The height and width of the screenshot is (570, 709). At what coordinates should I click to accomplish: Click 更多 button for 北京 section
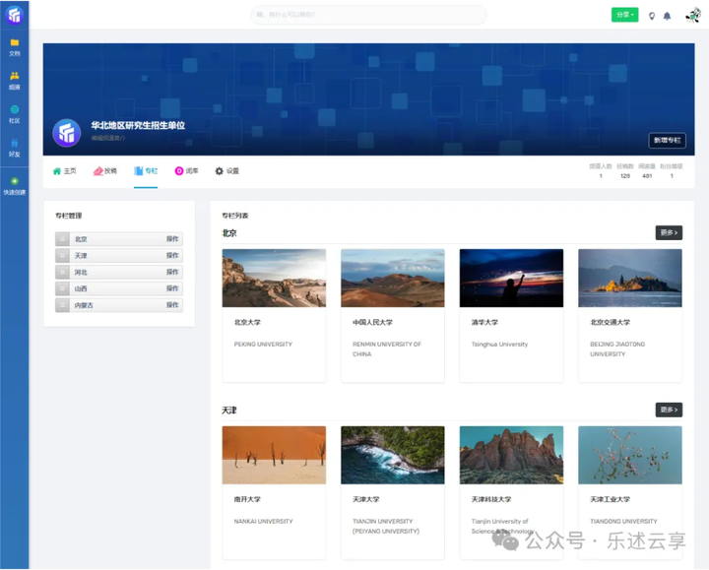[669, 232]
